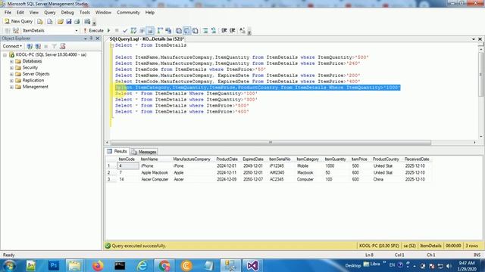The width and height of the screenshot is (485, 272).
Task: Open the active files dropdown in editor
Action: [474, 39]
